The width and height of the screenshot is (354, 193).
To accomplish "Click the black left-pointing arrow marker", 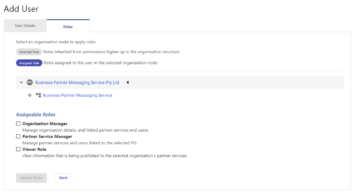I will [127, 82].
